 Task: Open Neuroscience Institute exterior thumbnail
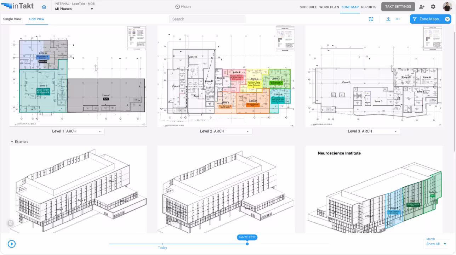point(374,189)
